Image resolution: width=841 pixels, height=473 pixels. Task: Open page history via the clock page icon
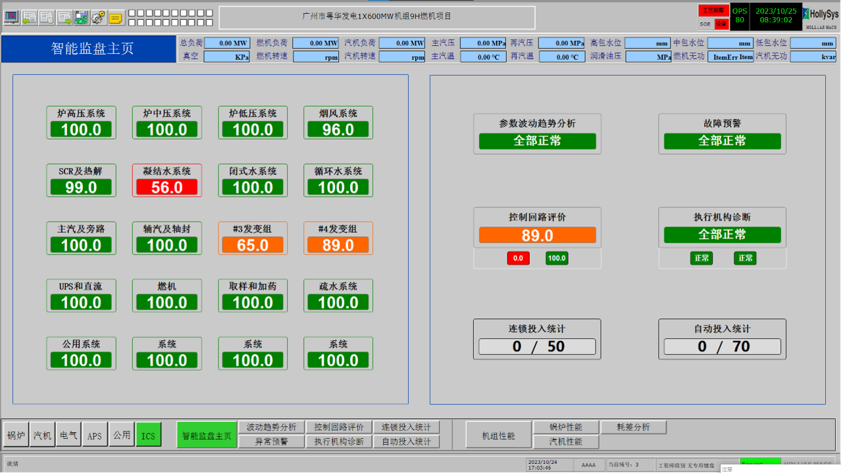tap(47, 17)
